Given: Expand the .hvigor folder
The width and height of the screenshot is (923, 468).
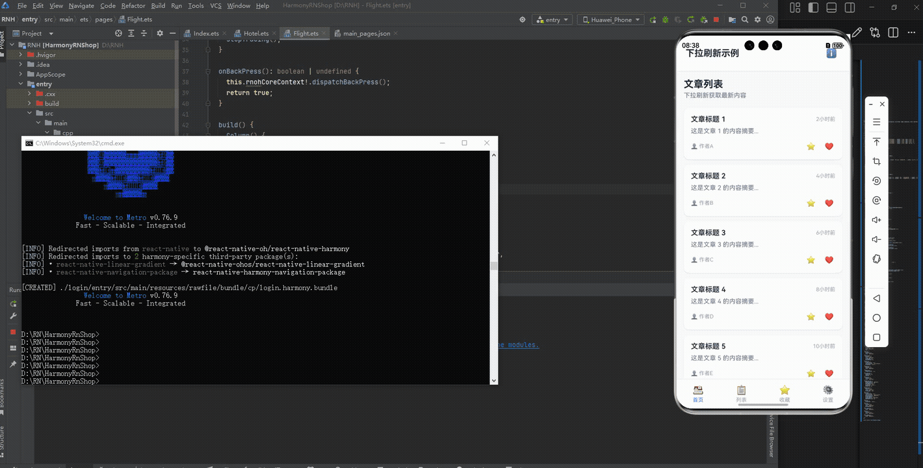Looking at the screenshot, I should (21, 55).
